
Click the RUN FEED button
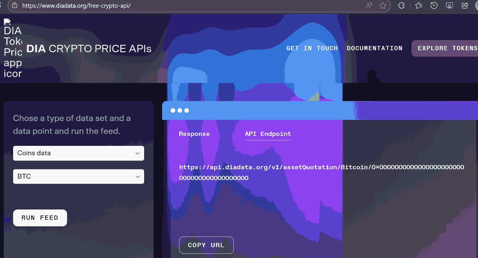coord(40,218)
